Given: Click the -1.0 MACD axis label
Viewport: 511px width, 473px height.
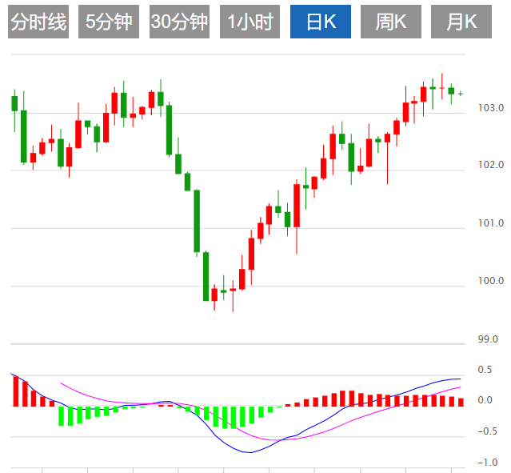Looking at the screenshot, I should click(488, 463).
